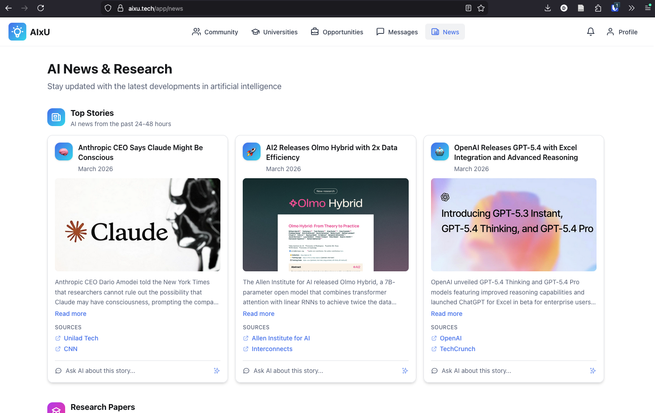Reload the page
The image size is (655, 413).
(x=41, y=8)
